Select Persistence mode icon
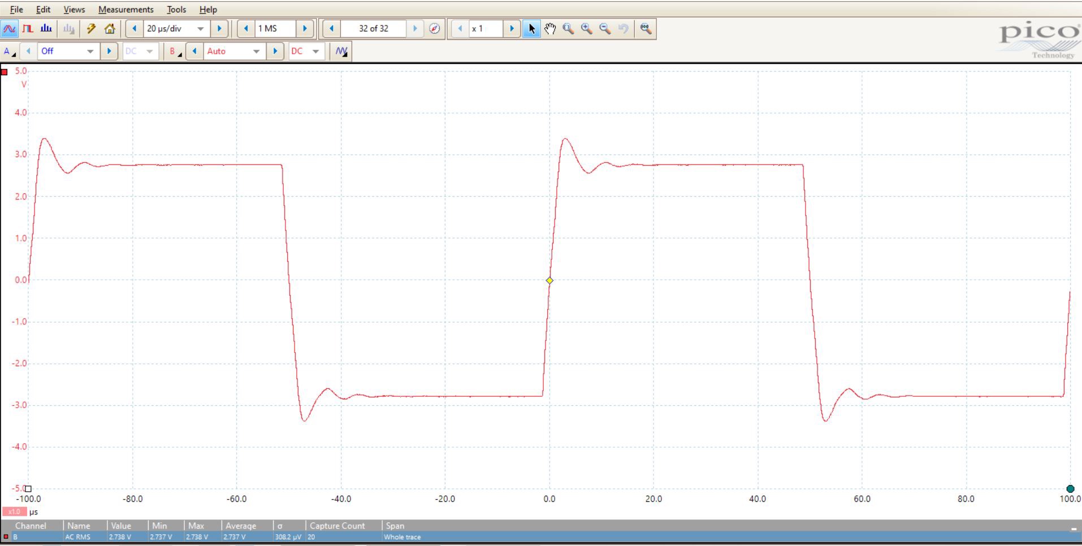This screenshot has width=1082, height=546. [x=28, y=29]
